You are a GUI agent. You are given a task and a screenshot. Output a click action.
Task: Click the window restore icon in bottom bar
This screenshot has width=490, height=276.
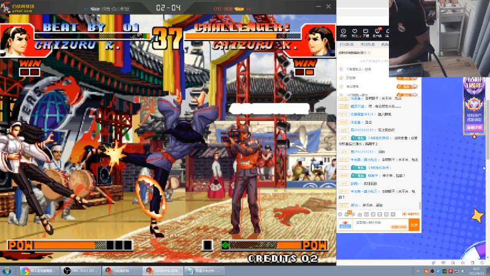pos(472,263)
